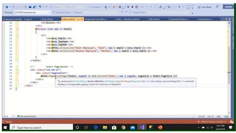Restart debugging with circular arrow icon

tap(136, 7)
